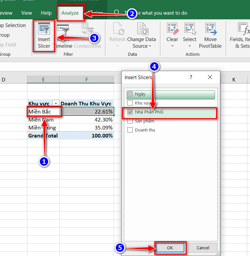Click the Insert Slicers dialog resize grip
Image resolution: width=250 pixels, height=256 pixels.
218,253
